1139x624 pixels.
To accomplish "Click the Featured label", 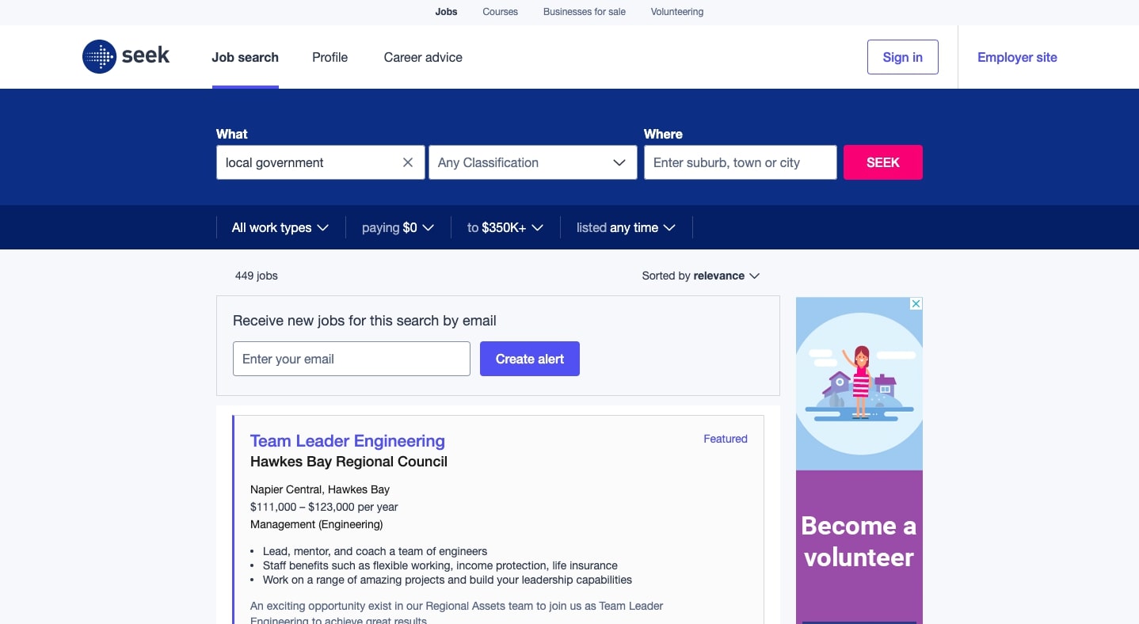I will tap(726, 439).
